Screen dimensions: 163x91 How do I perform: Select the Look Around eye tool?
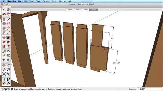[4, 84]
